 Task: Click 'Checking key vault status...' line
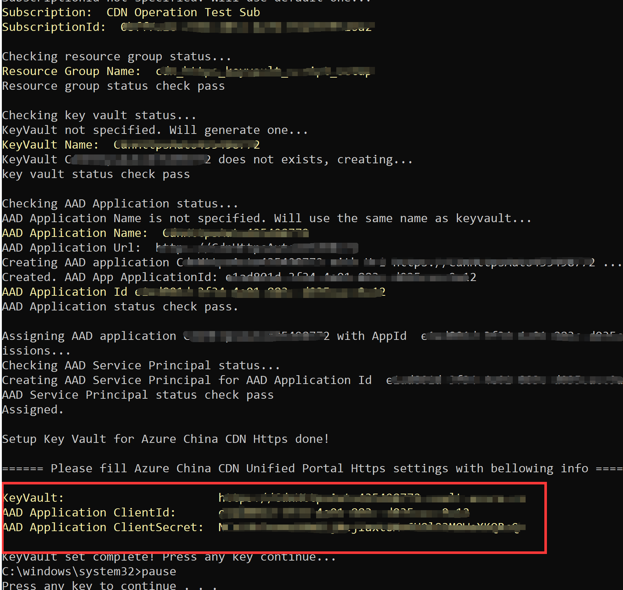click(x=99, y=115)
